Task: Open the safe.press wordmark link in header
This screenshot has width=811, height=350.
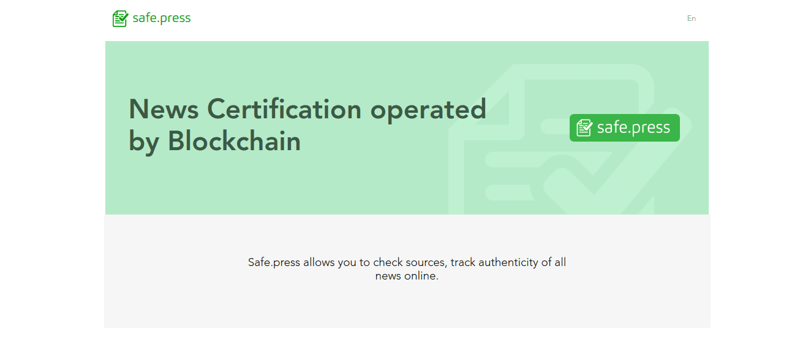Action: click(x=162, y=18)
